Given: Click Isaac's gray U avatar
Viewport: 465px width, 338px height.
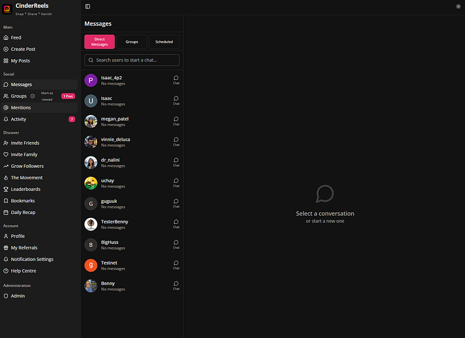Looking at the screenshot, I should coord(91,101).
